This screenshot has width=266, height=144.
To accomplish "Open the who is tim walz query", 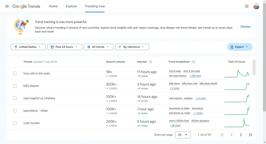I will [191, 71].
